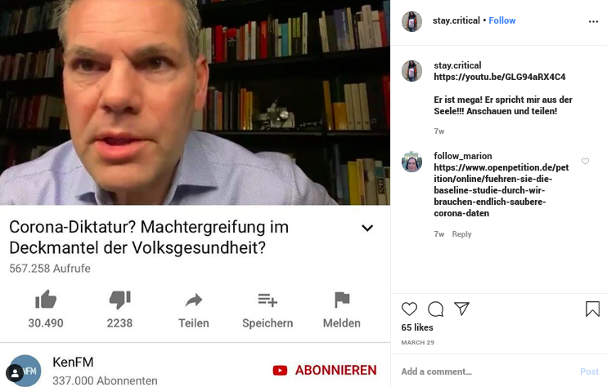Open the three-dot post options menu
The height and width of the screenshot is (387, 607).
(x=593, y=21)
